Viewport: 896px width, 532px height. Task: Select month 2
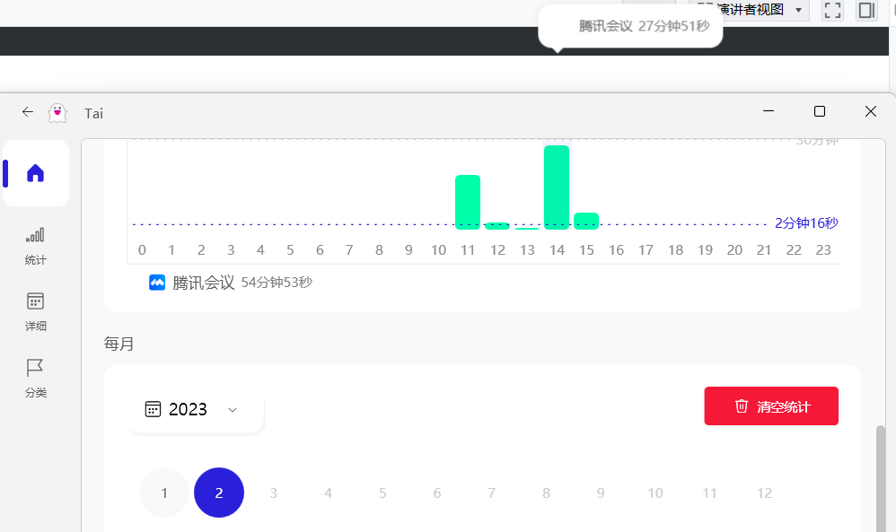(x=219, y=493)
